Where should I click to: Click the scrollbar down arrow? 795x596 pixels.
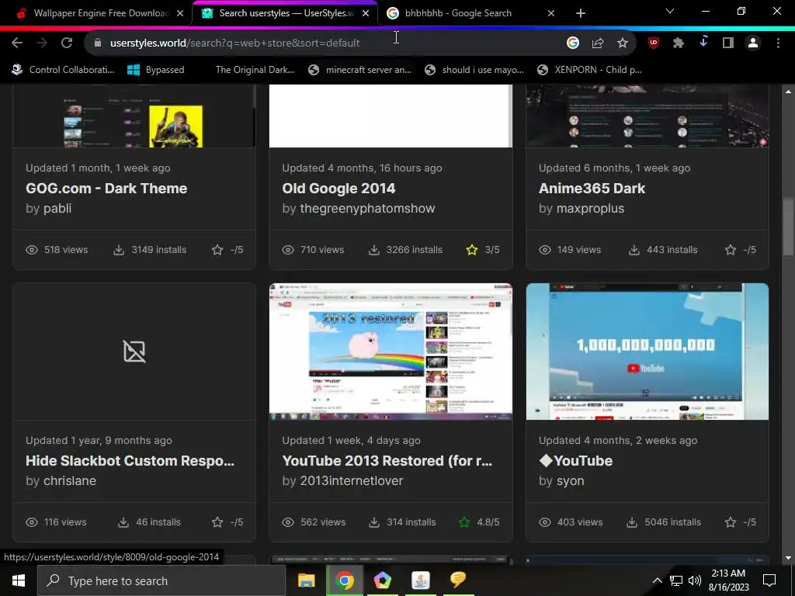point(788,558)
